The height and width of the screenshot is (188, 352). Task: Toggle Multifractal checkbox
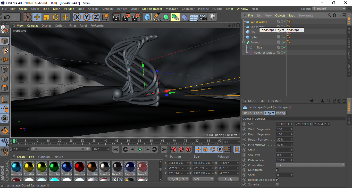pos(277,170)
